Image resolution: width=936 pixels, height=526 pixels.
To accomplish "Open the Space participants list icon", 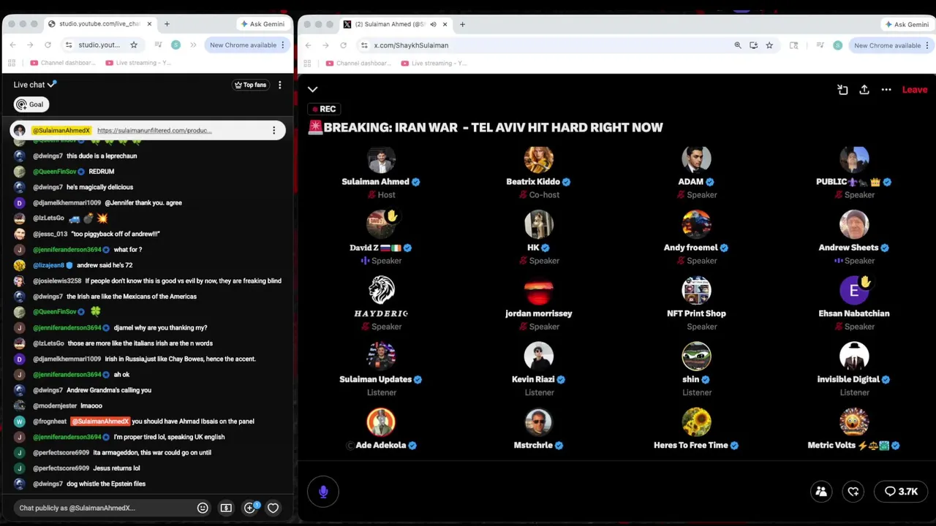I will (821, 492).
